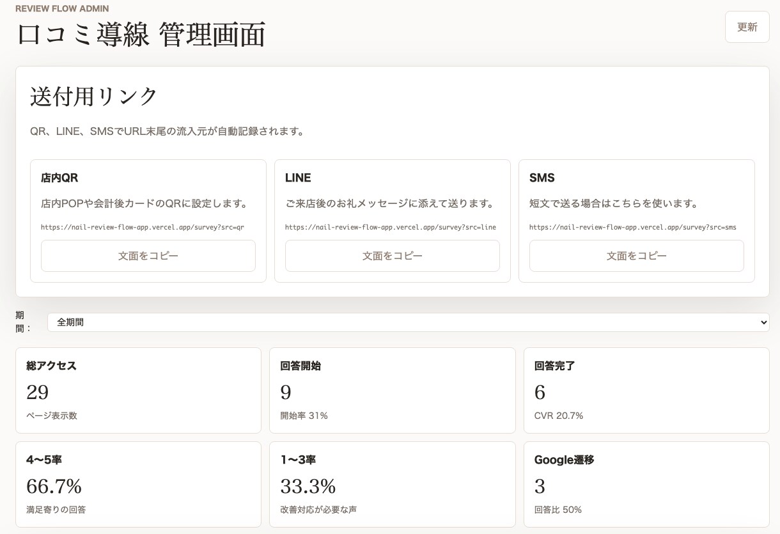Copy the SMS message text
This screenshot has height=534, width=780.
click(637, 256)
